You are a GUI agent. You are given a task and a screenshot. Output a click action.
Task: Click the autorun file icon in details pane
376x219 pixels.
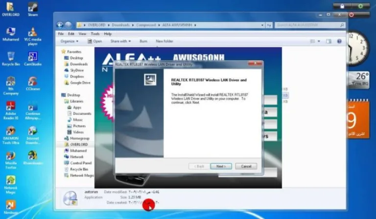tap(70, 198)
